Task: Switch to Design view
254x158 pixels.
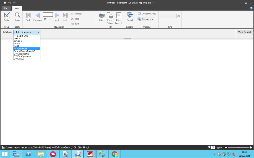Action: coord(7,17)
